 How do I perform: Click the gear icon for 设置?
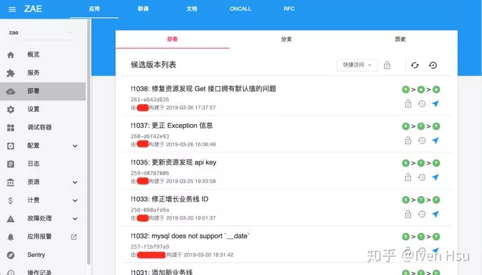pos(11,109)
